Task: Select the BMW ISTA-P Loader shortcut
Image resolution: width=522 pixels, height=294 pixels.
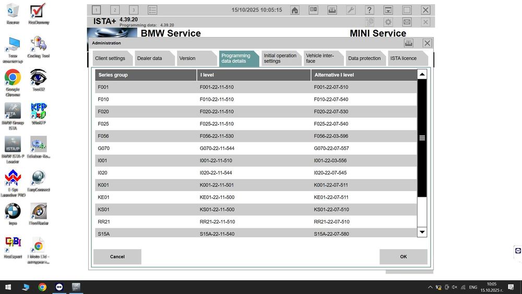Action: [x=13, y=149]
